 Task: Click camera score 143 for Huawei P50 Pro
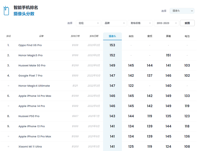(x=112, y=116)
